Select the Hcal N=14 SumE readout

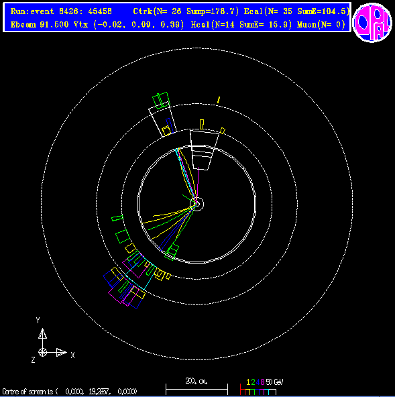click(x=241, y=25)
